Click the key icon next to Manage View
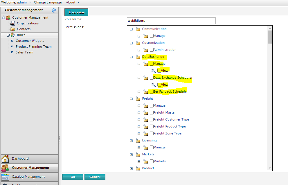The image size is (288, 185). pos(153,71)
